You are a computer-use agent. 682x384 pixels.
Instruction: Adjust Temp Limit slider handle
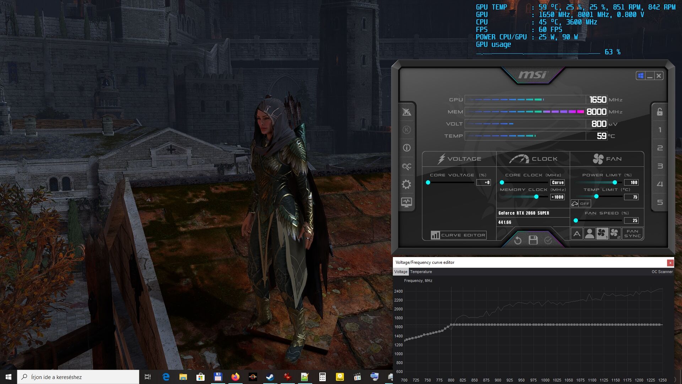(x=596, y=196)
